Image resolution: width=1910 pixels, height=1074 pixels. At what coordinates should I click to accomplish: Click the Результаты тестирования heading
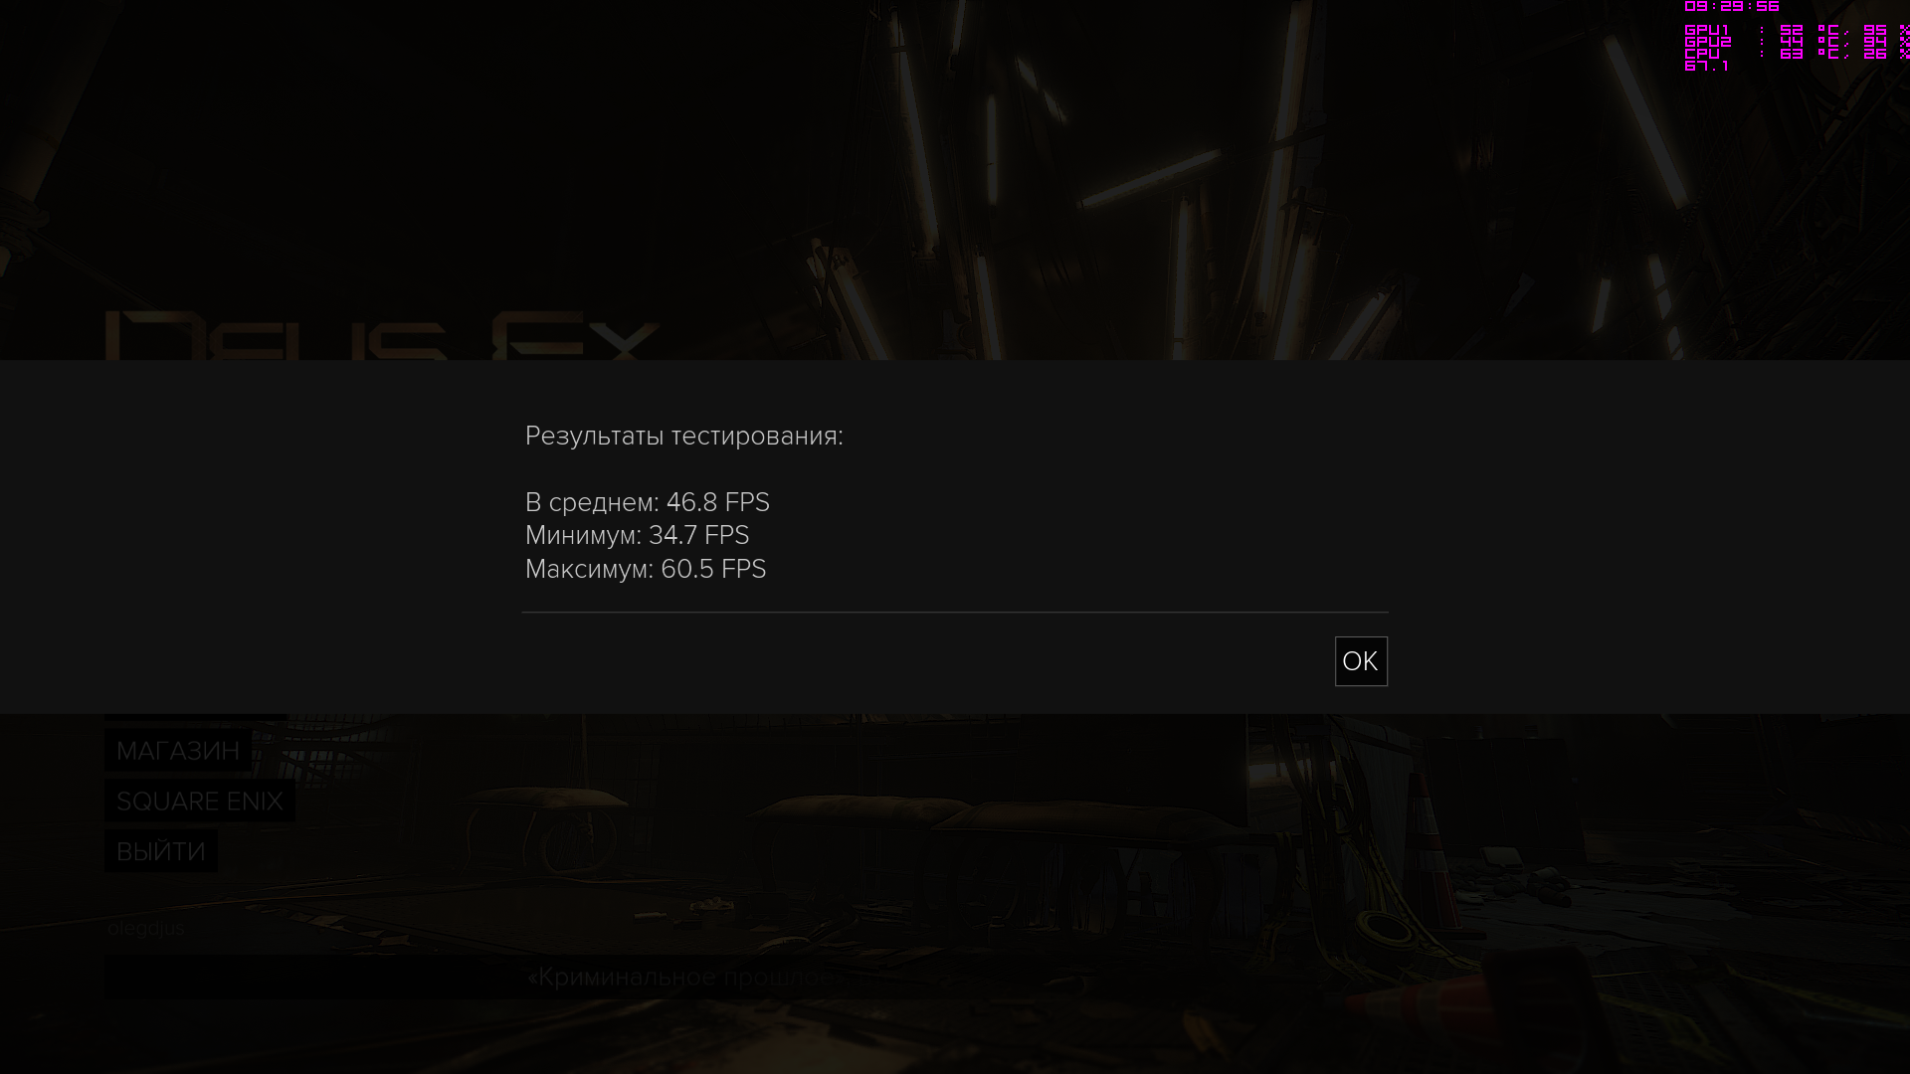tap(684, 437)
